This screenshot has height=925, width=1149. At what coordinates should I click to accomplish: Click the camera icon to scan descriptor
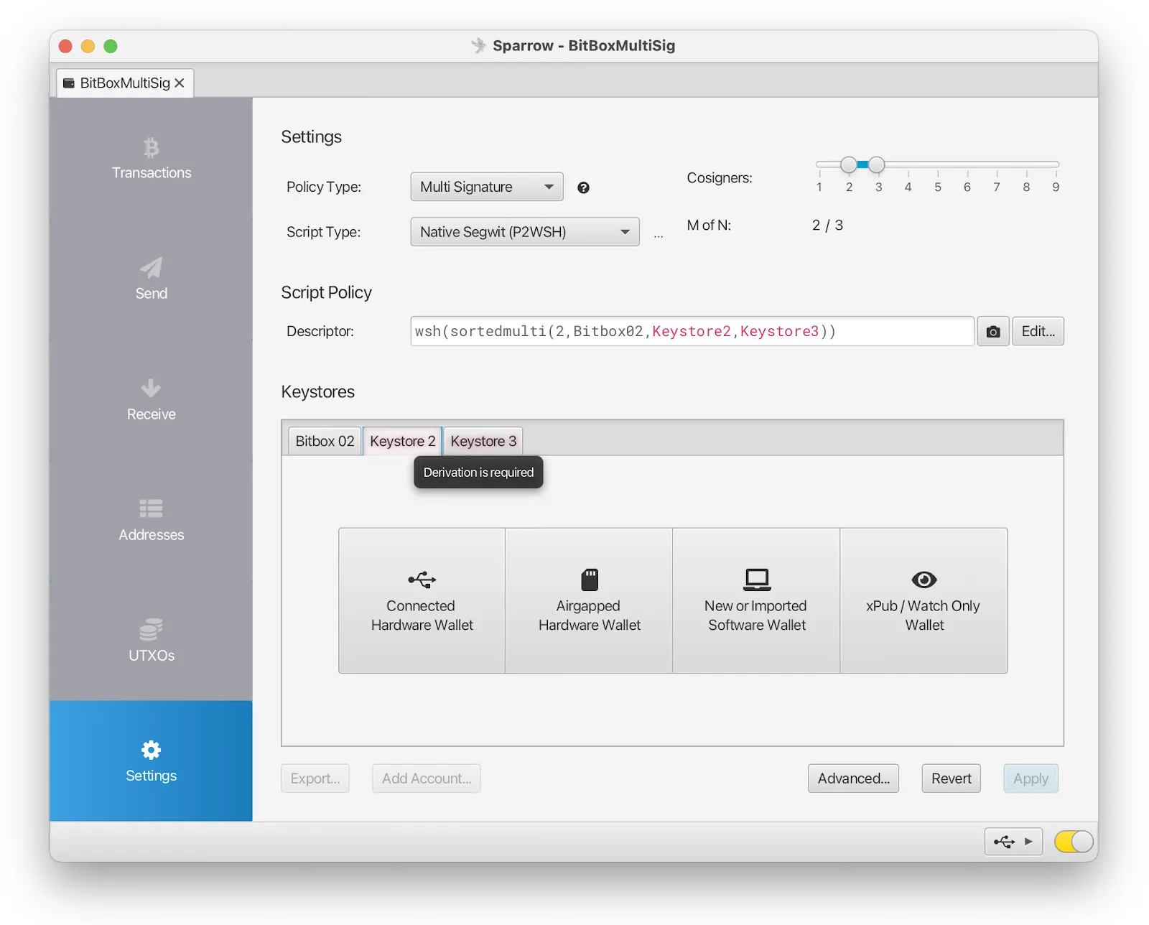tap(993, 331)
